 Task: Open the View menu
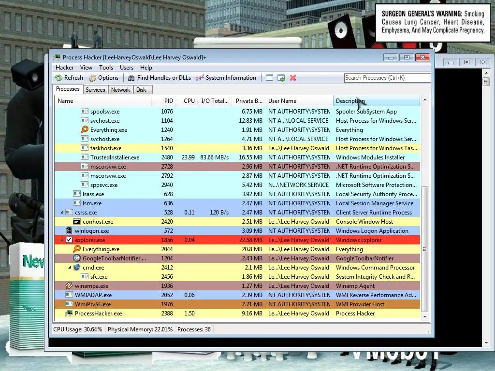tap(86, 68)
